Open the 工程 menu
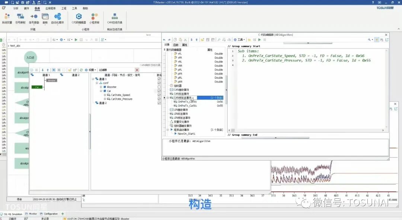Viewport: 402px width, 220px height. pyautogui.click(x=64, y=8)
